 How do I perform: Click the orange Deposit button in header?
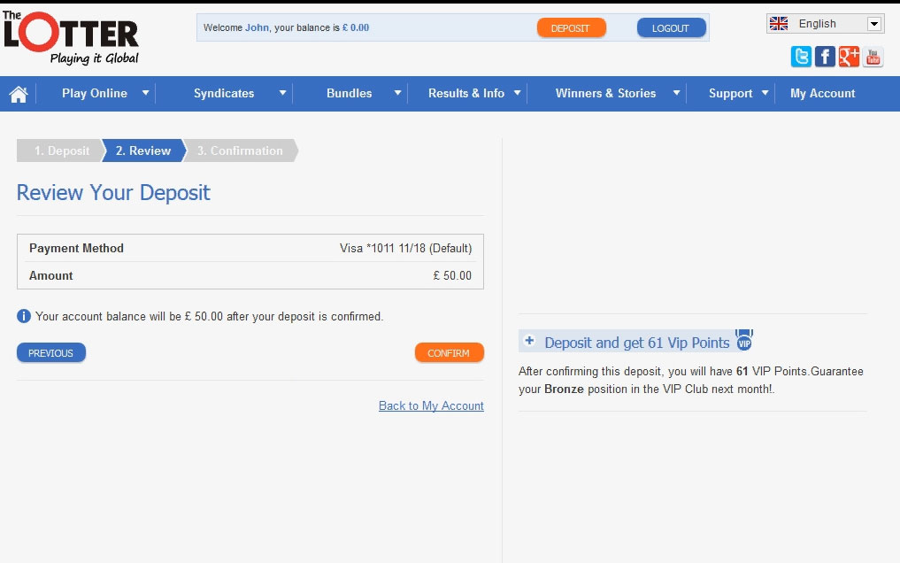click(571, 28)
